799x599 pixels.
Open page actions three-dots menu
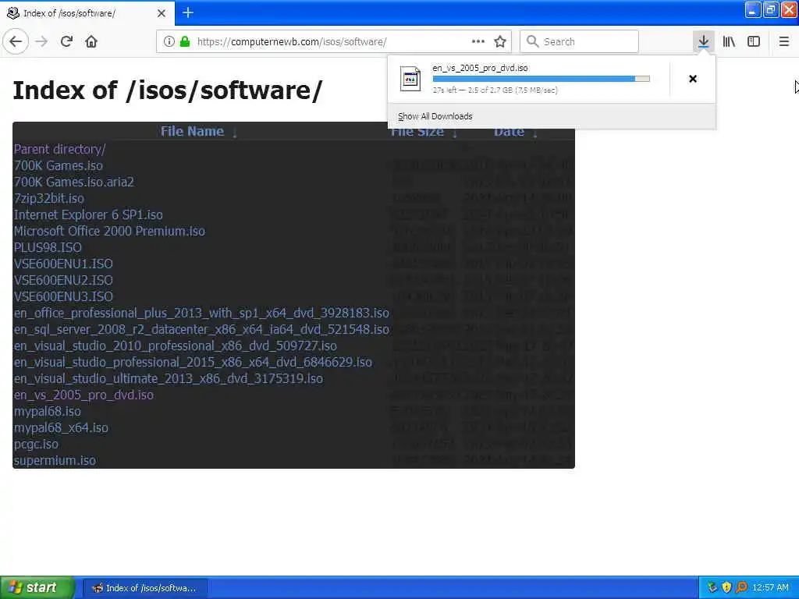pos(478,41)
